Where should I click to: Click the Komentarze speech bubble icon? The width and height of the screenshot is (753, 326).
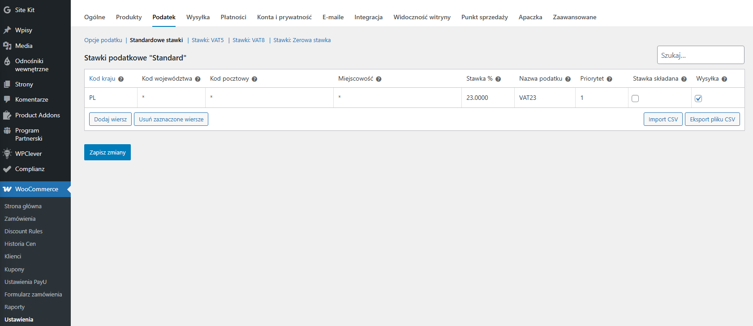7,99
